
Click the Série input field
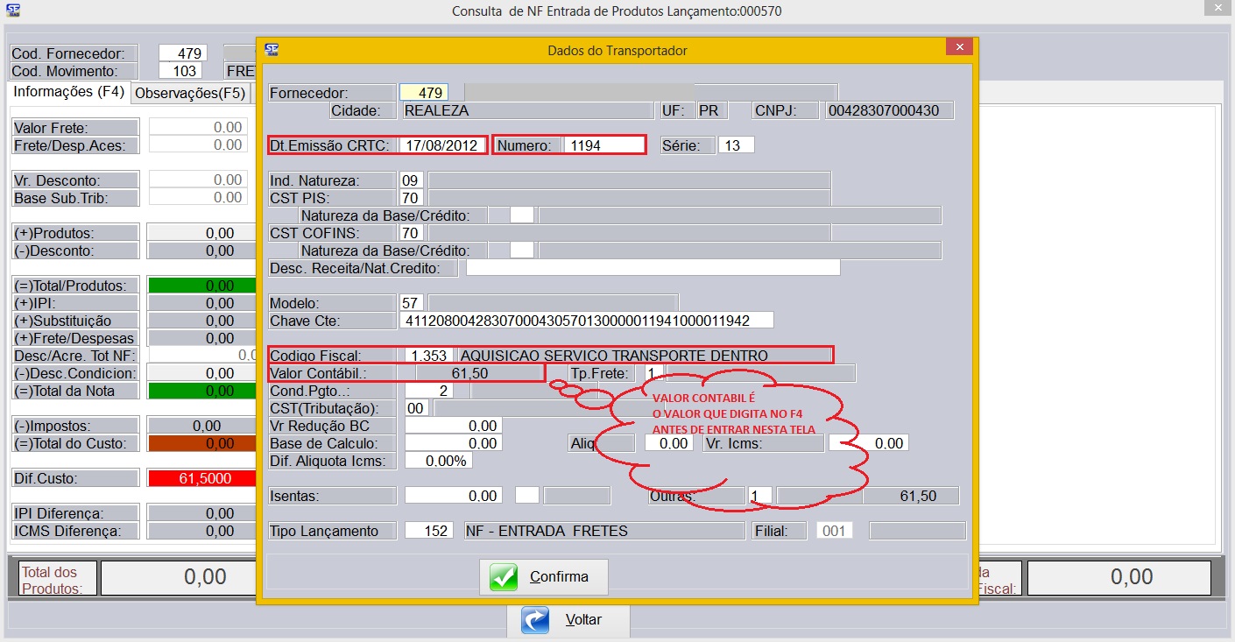pyautogui.click(x=736, y=145)
